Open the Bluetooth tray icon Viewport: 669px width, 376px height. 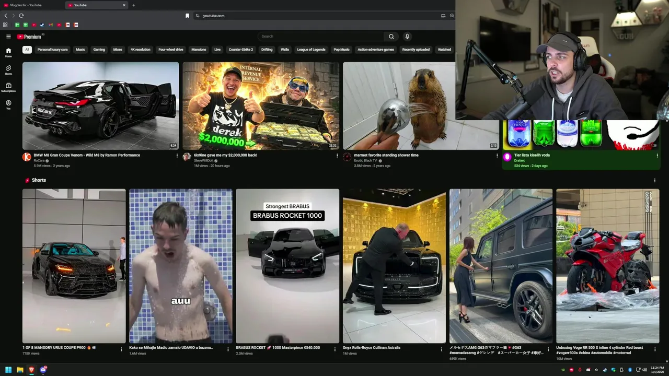point(630,370)
